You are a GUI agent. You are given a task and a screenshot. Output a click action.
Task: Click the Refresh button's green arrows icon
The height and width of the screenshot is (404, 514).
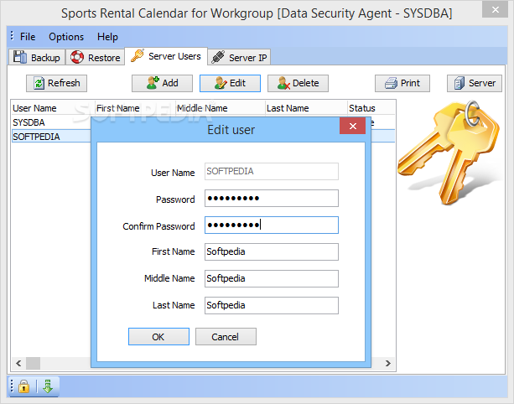pos(39,83)
